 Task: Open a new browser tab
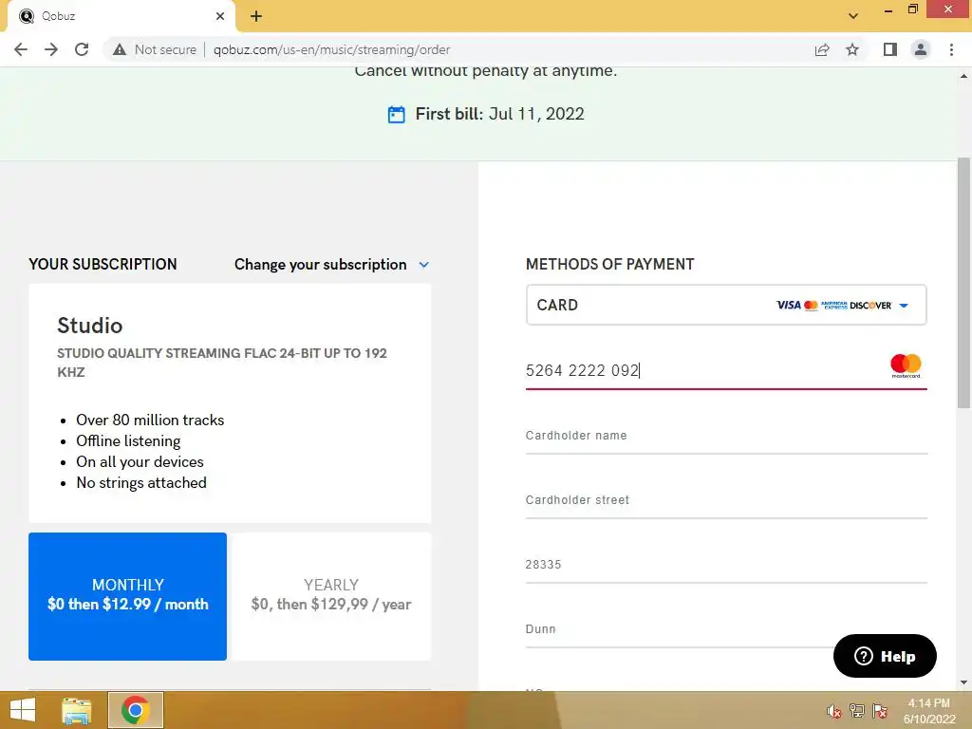[256, 16]
